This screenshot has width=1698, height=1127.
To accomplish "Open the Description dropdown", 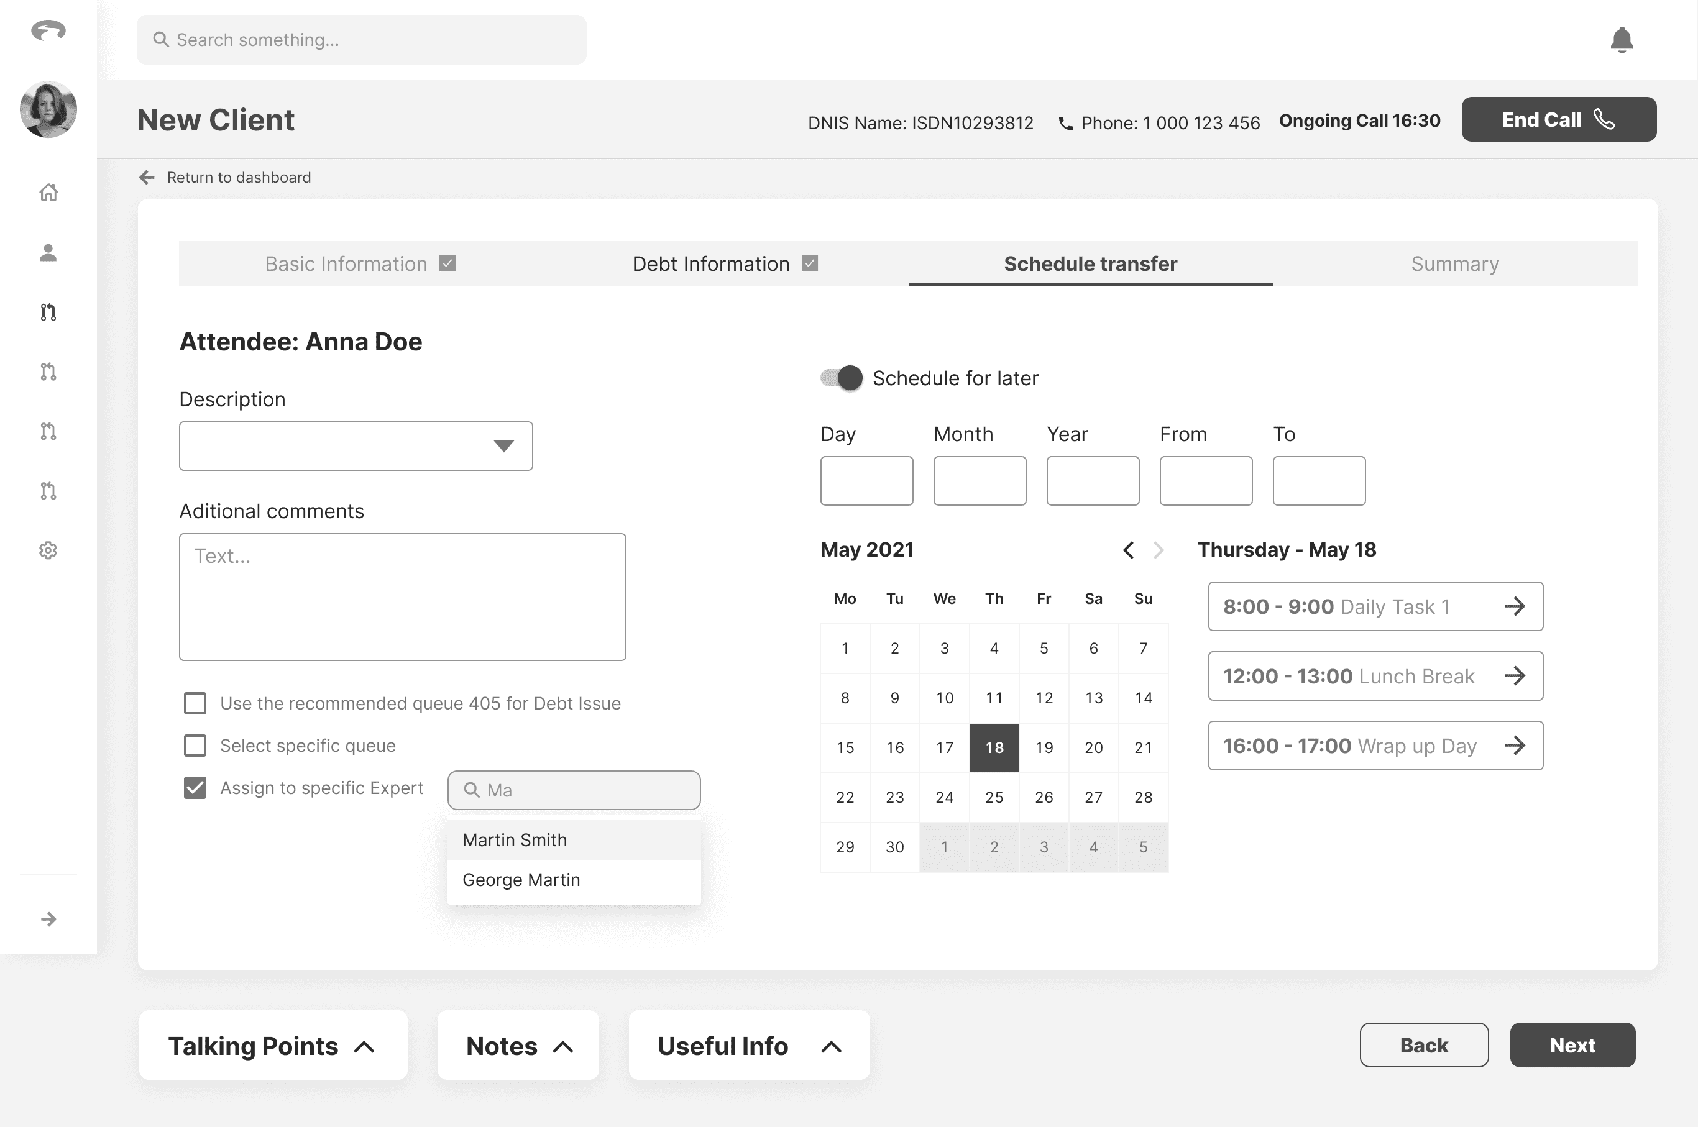I will (356, 446).
